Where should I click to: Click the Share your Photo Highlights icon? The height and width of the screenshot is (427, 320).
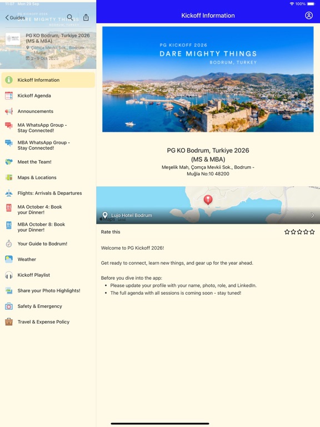[x=9, y=291]
